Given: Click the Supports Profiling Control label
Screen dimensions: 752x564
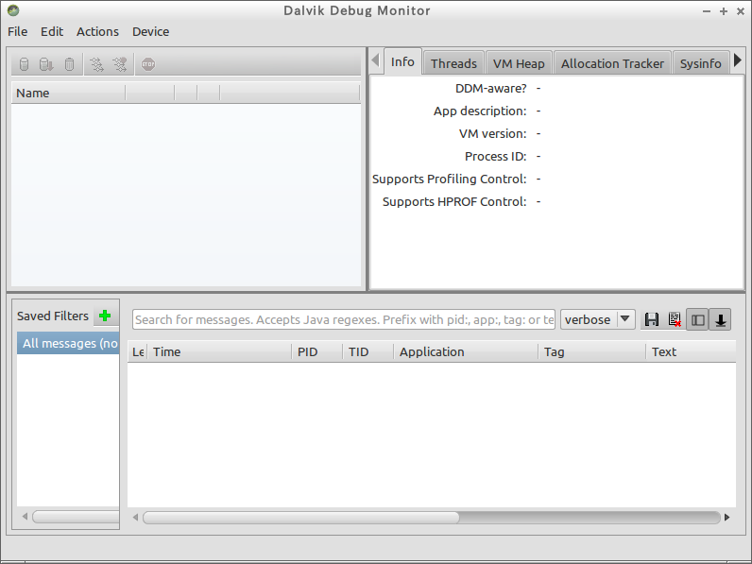Looking at the screenshot, I should pyautogui.click(x=450, y=179).
